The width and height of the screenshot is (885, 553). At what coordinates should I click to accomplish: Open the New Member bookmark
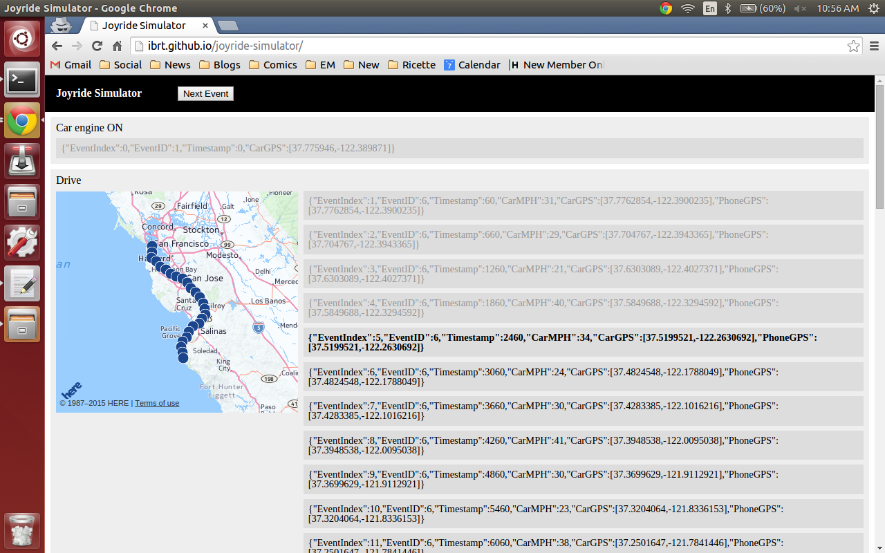coord(557,65)
